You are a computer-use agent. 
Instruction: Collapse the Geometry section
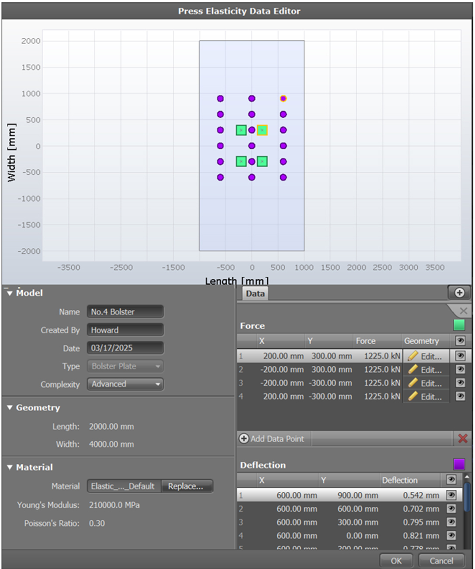(10, 408)
